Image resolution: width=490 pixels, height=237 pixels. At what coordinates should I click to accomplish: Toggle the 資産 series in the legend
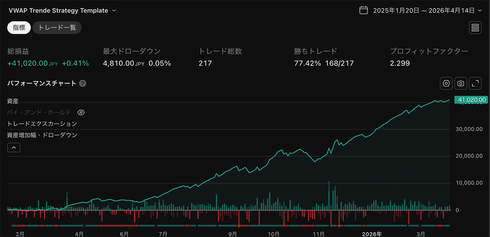pyautogui.click(x=12, y=101)
